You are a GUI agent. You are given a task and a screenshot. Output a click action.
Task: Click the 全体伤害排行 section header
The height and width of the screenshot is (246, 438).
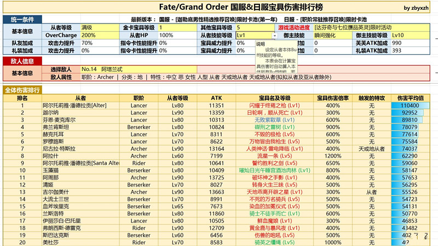pyautogui.click(x=22, y=90)
